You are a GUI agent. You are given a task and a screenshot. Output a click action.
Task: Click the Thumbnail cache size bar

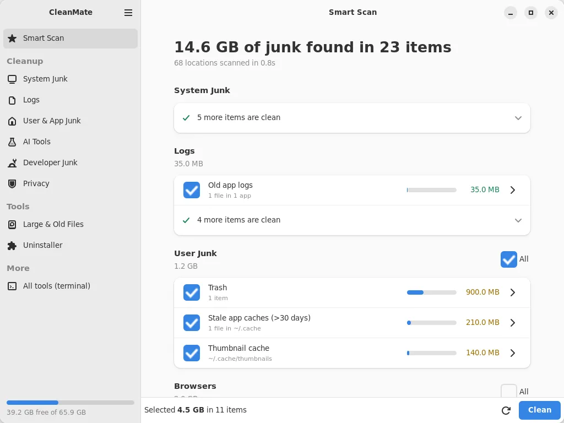point(432,353)
